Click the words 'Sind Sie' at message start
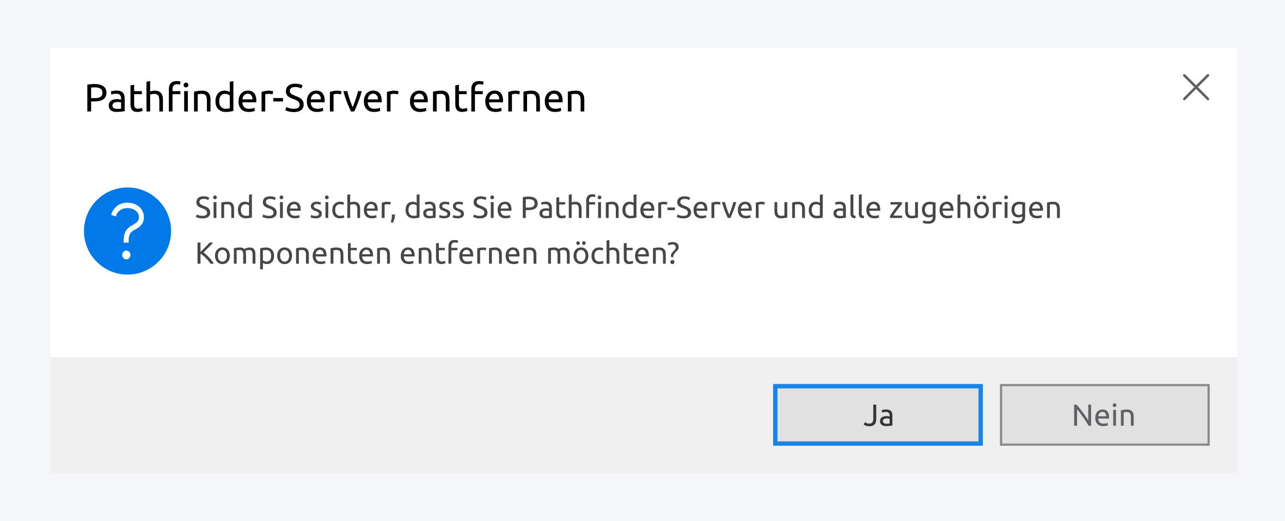Viewport: 1285px width, 521px height. point(248,208)
